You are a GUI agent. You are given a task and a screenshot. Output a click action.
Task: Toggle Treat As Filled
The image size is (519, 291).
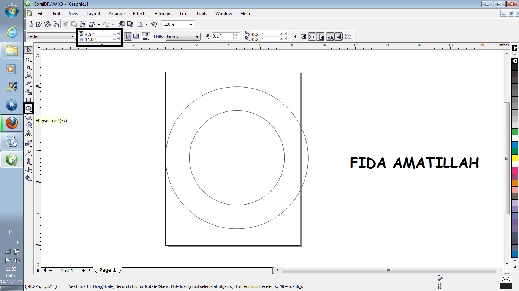(x=339, y=36)
